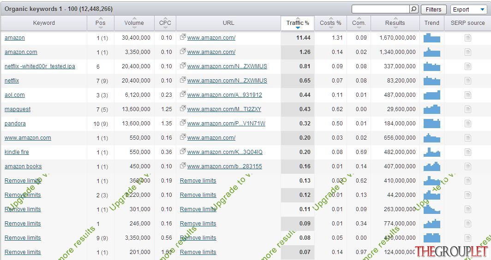Click external link icon beside pandora row URL
This screenshot has width=491, height=260.
(x=183, y=123)
